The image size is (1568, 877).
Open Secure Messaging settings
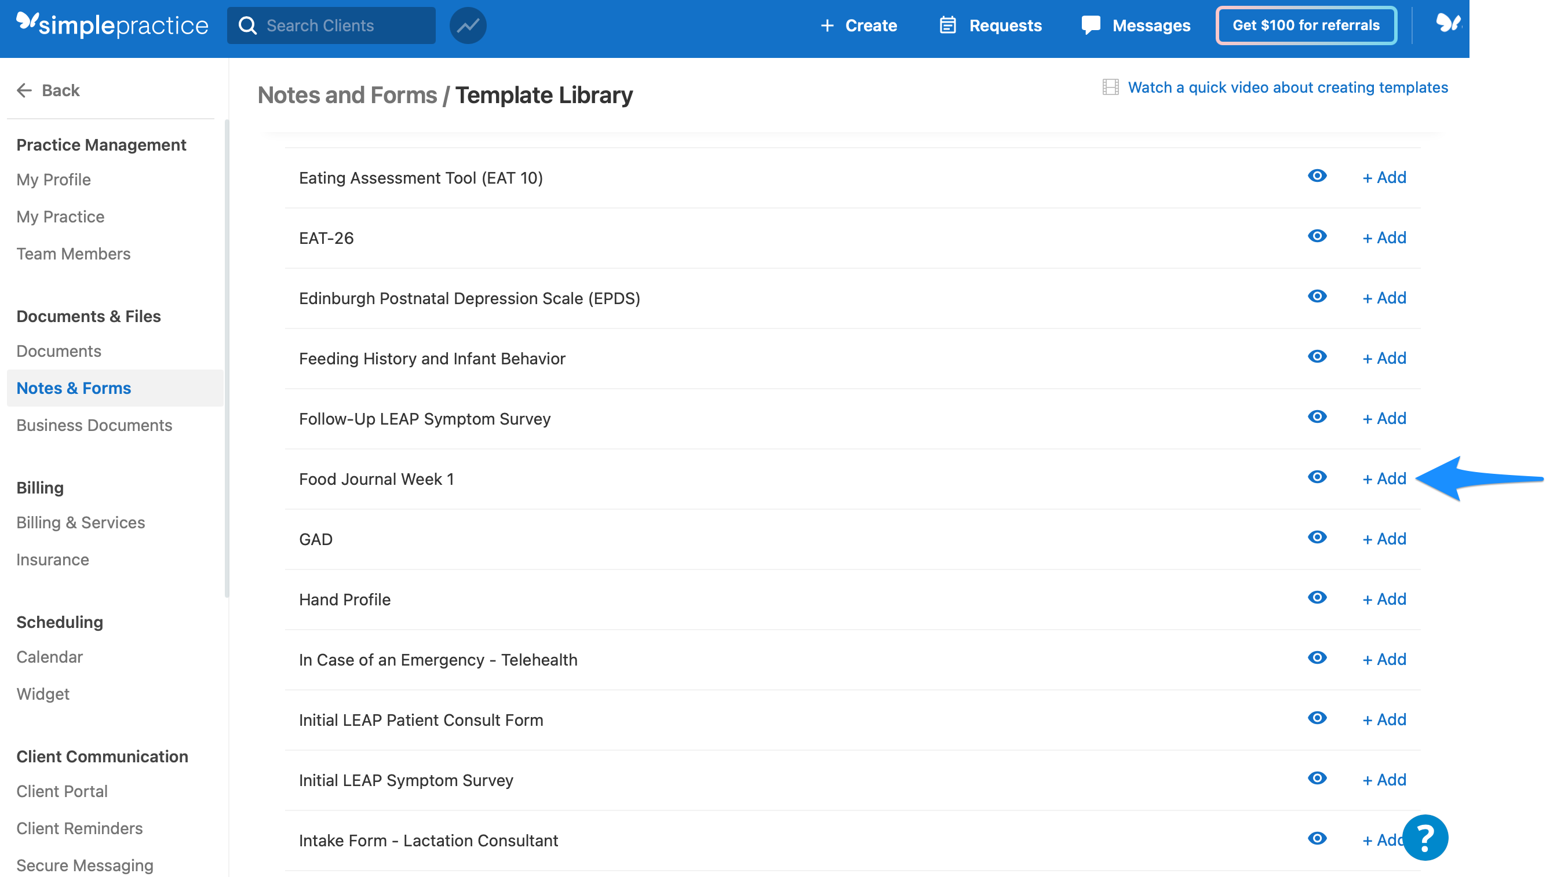click(85, 866)
